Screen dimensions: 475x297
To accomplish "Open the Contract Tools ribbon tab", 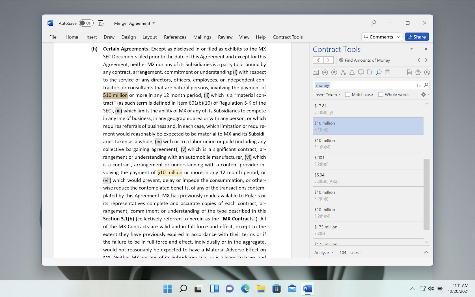I will pyautogui.click(x=288, y=37).
